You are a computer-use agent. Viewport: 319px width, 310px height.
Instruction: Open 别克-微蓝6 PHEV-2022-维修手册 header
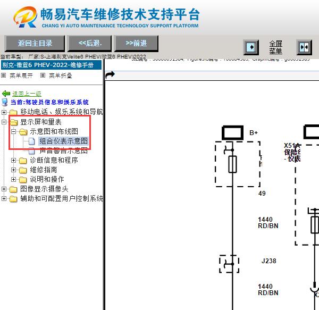point(51,65)
